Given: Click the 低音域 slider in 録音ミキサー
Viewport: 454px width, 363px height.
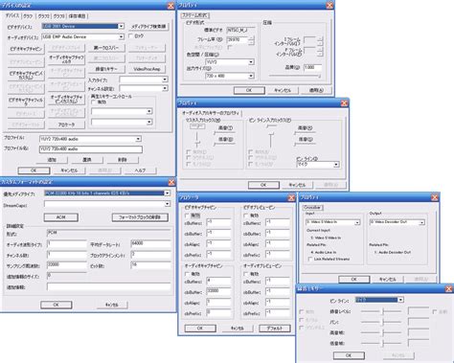Looking at the screenshot, I should 381,343.
